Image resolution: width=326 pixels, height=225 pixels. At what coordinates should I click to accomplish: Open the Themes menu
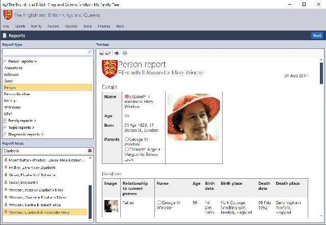click(104, 26)
